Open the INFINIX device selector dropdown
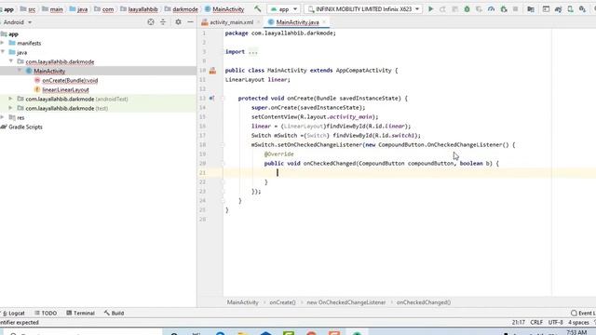This screenshot has height=335, width=596. pos(364,8)
